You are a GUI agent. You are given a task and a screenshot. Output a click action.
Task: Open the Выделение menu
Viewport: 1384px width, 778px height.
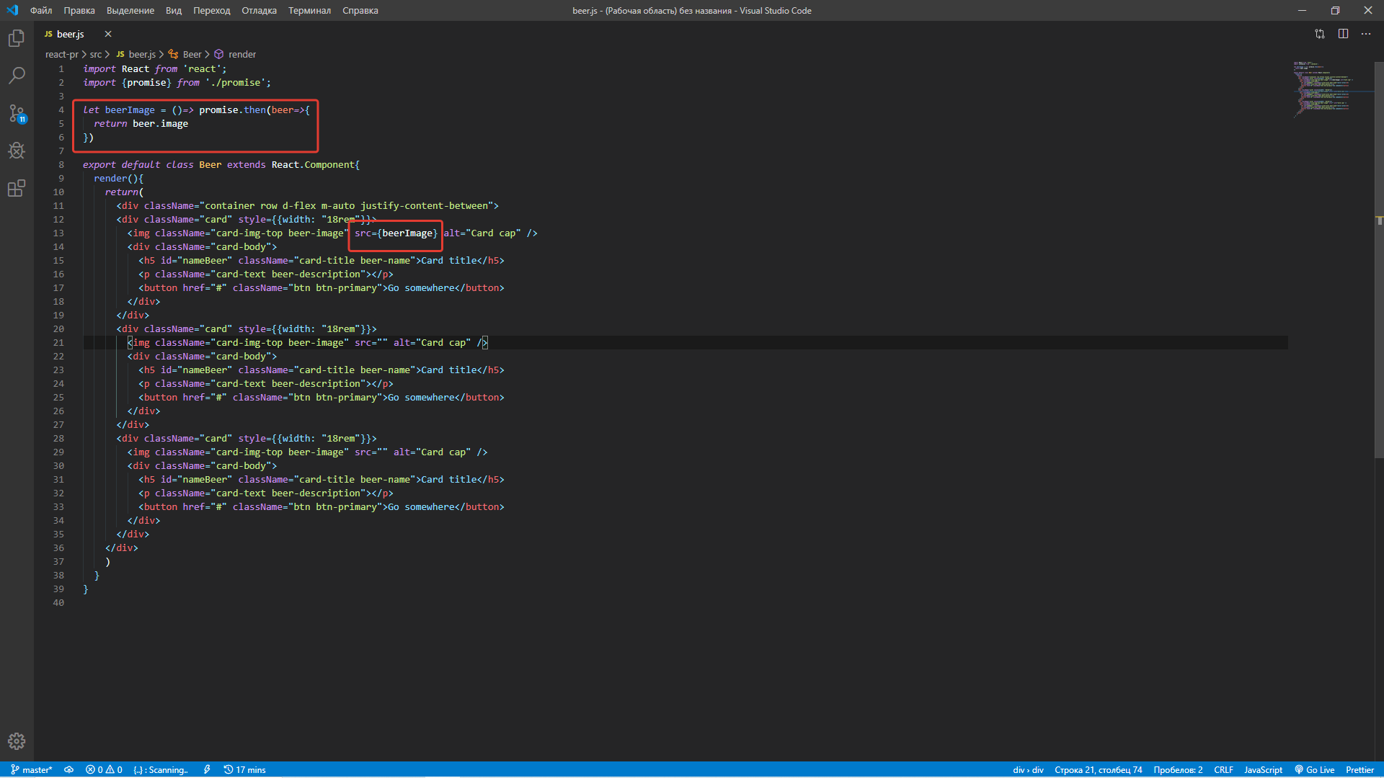pos(130,10)
